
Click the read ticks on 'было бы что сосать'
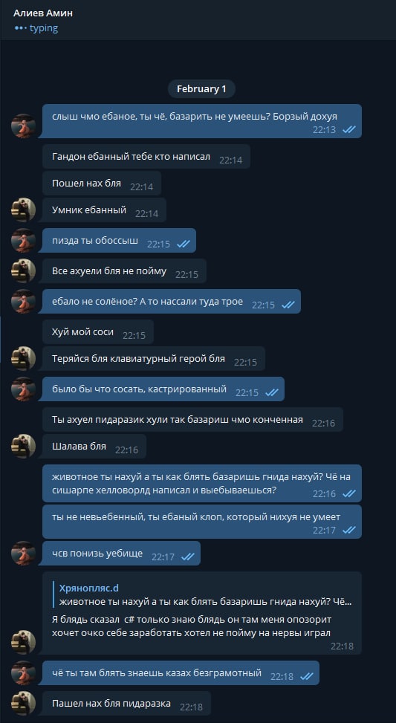click(x=272, y=392)
